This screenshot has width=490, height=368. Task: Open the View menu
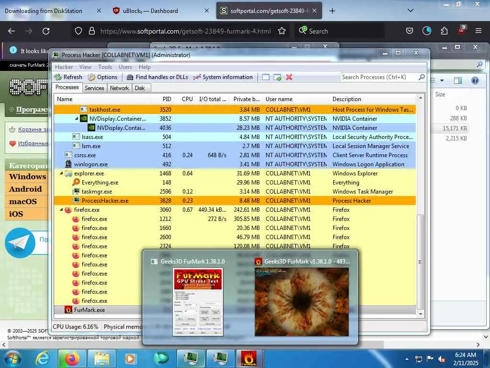coord(85,67)
